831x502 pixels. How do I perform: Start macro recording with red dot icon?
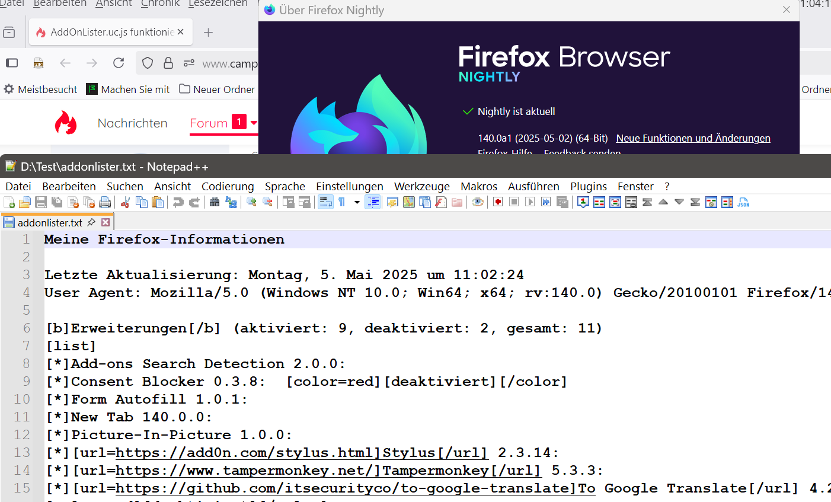498,202
